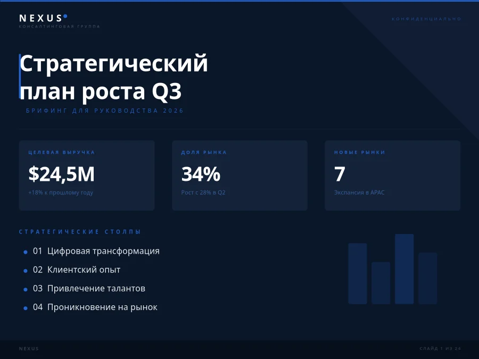Click the 'Доля рынка' card label
The width and height of the screenshot is (479, 359).
[x=204, y=152]
